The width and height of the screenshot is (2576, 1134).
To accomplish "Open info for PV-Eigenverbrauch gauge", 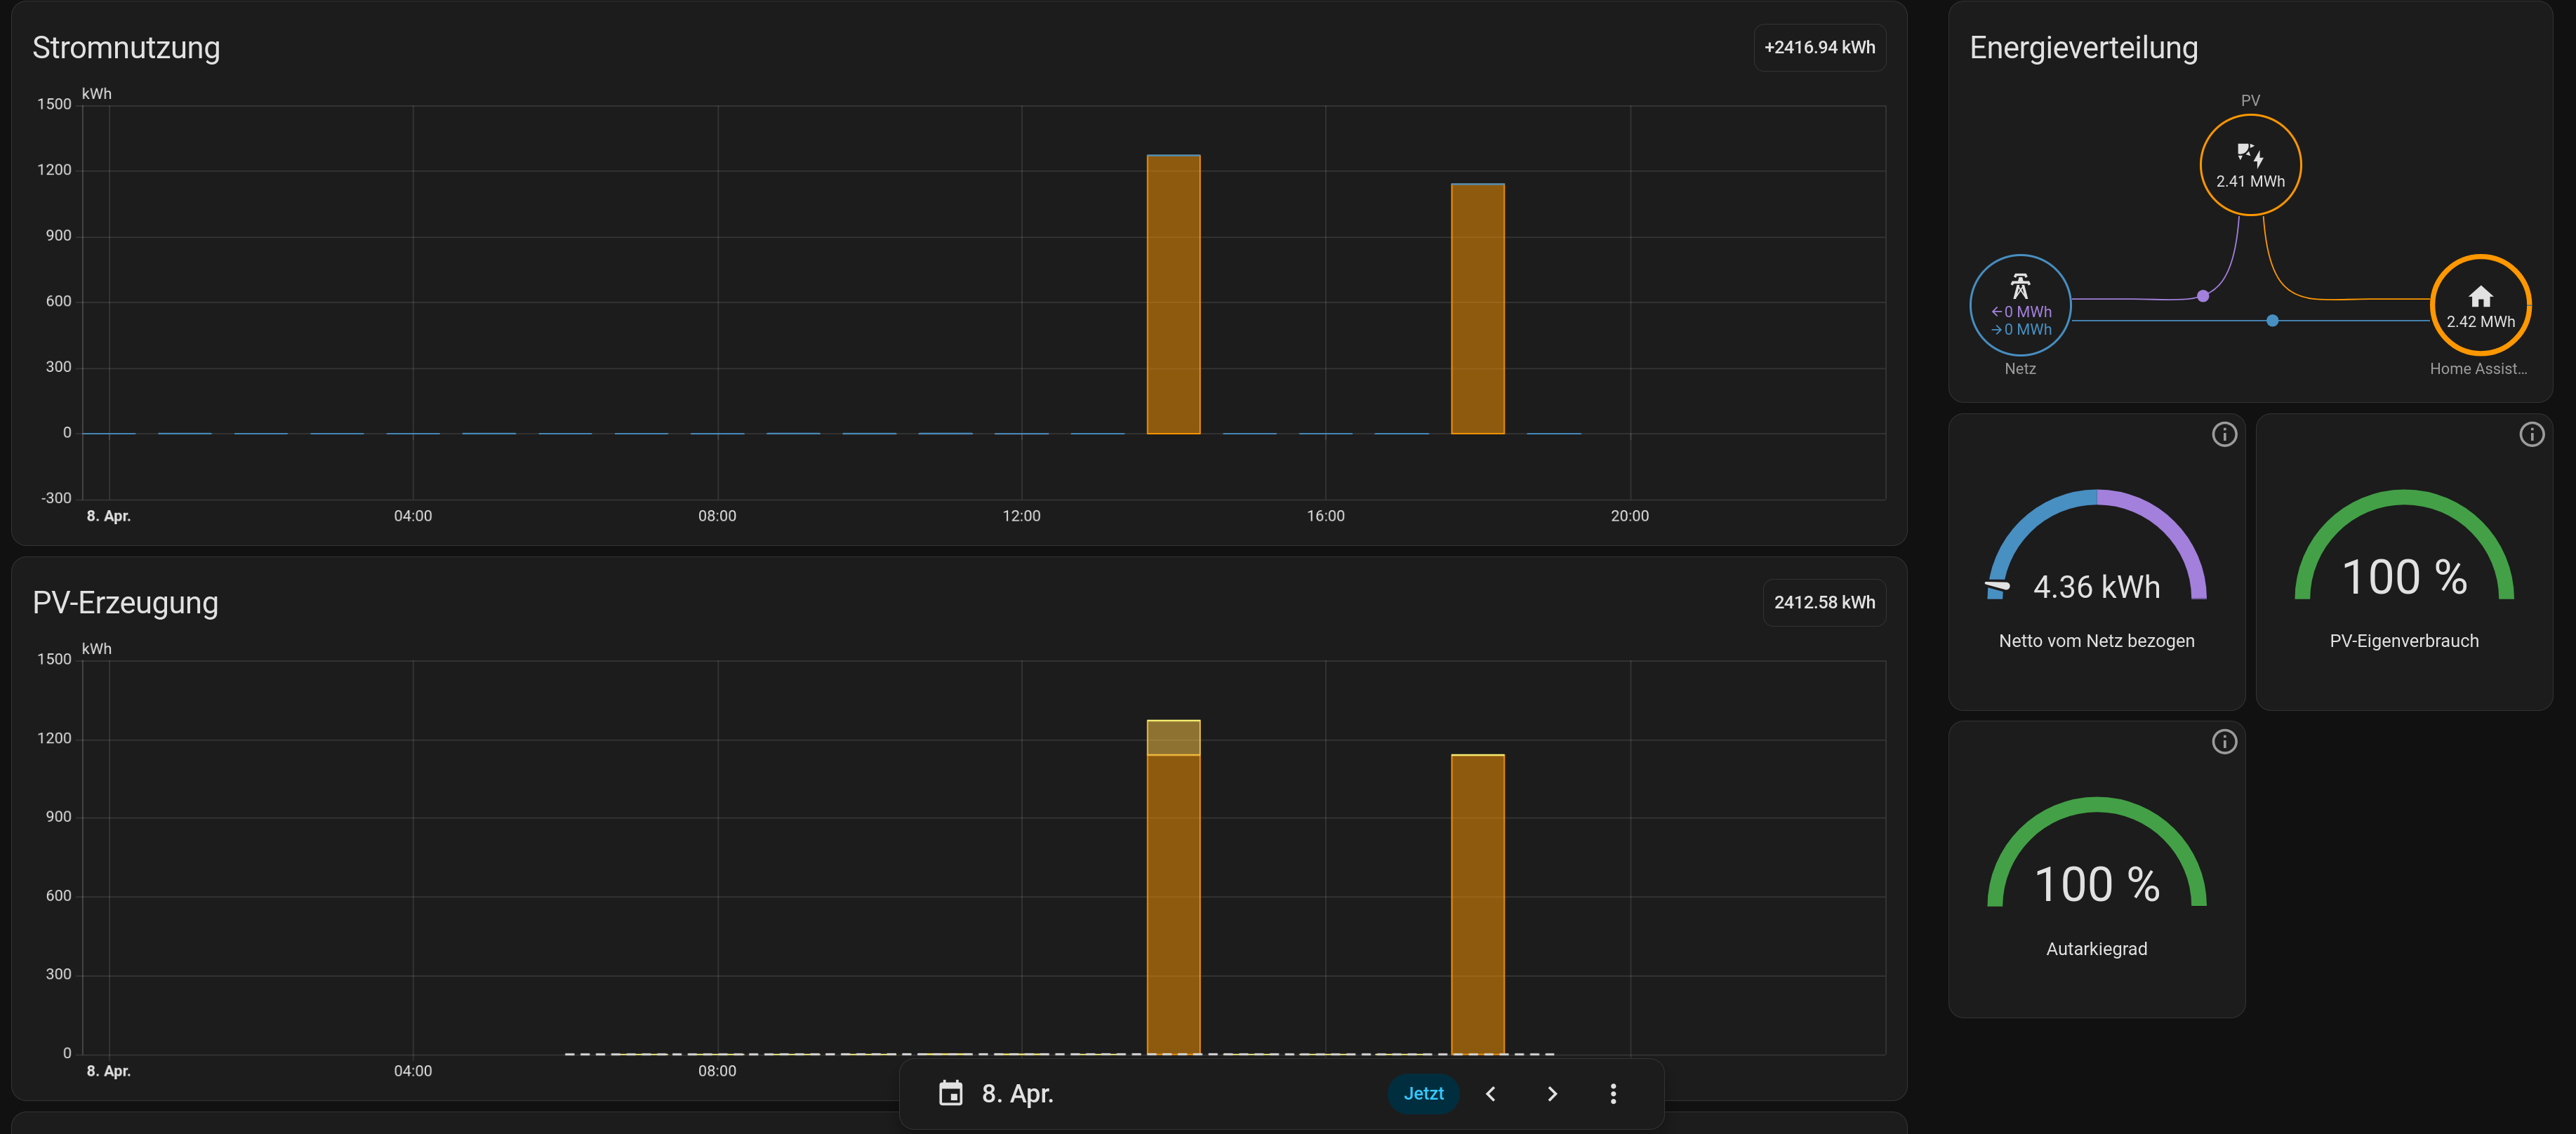I will [x=2531, y=434].
